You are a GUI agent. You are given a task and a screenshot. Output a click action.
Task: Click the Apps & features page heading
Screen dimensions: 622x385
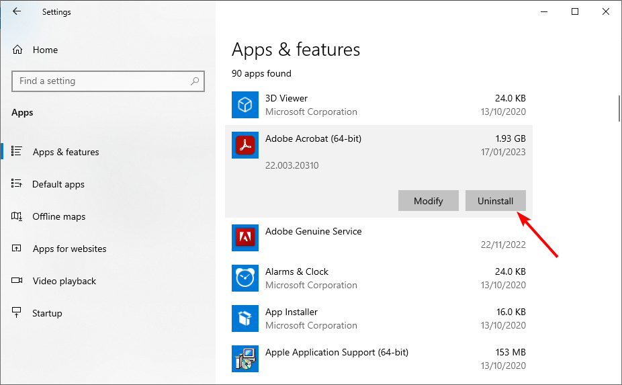point(296,50)
